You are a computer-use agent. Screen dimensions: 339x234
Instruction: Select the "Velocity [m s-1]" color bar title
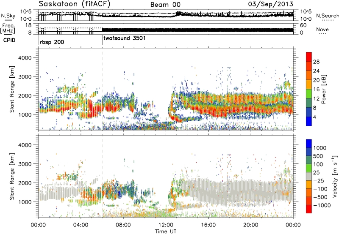tap(335, 176)
